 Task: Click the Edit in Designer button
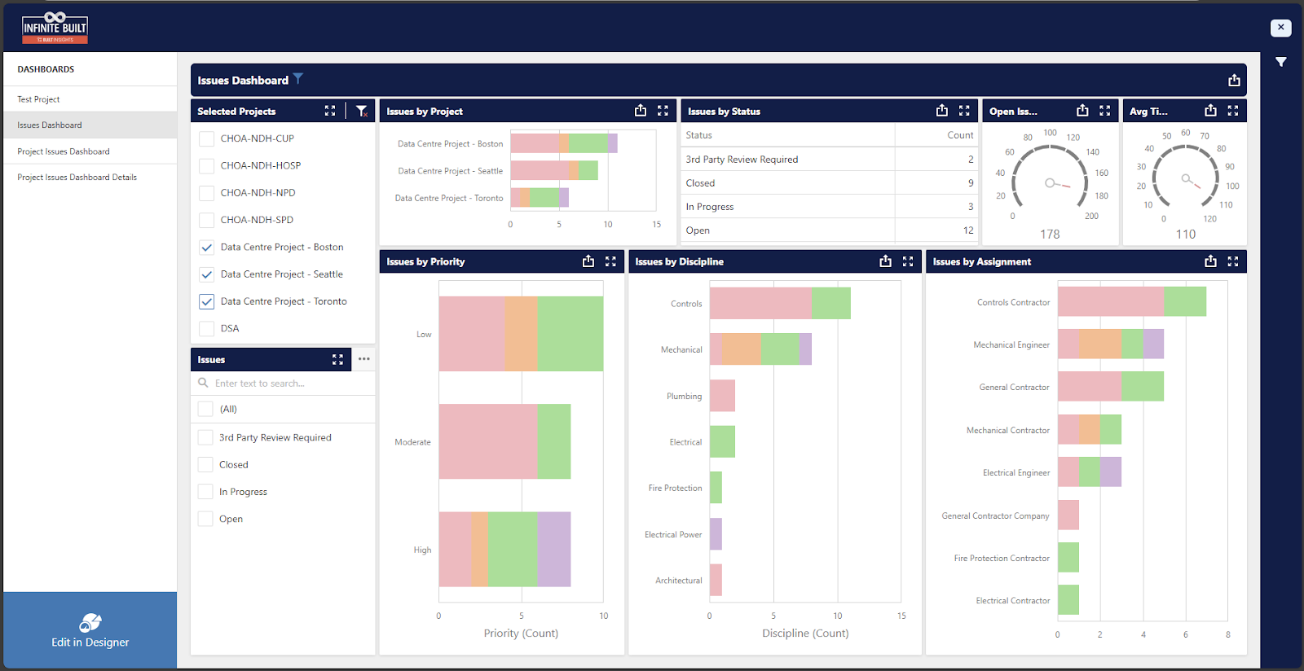[x=90, y=631]
